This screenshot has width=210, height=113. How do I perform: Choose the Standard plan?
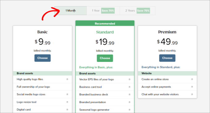tap(105, 58)
